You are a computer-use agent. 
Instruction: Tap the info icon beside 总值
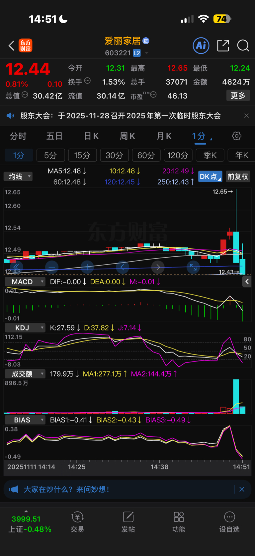pyautogui.click(x=25, y=95)
